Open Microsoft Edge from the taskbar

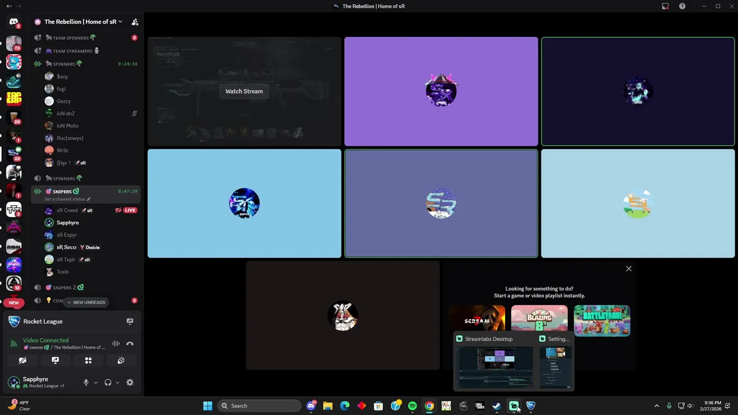point(345,406)
